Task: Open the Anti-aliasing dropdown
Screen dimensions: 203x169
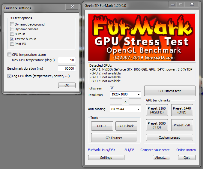Action: pos(125,109)
